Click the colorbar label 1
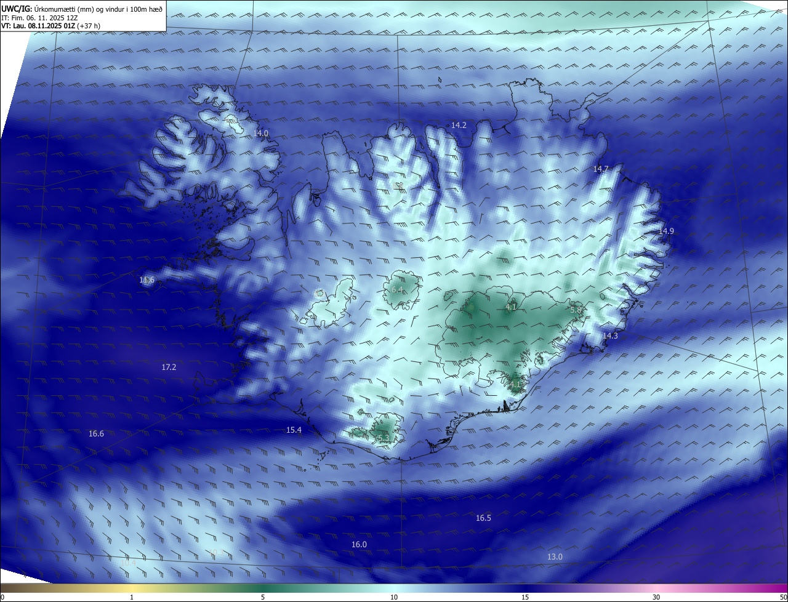The image size is (788, 602). (x=132, y=597)
